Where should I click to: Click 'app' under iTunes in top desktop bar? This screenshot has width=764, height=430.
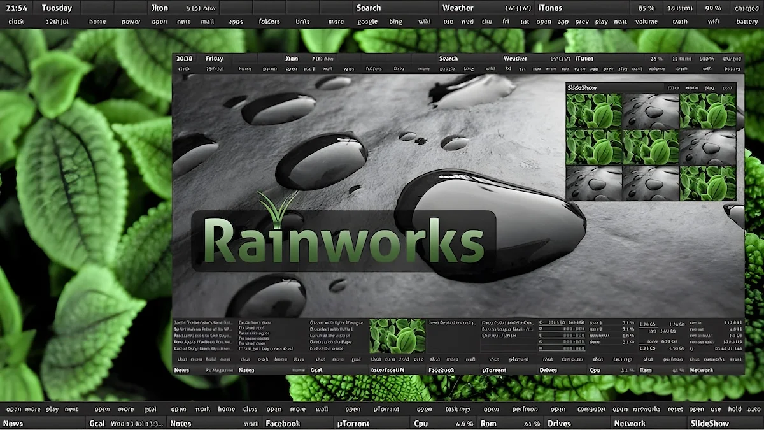pyautogui.click(x=563, y=21)
